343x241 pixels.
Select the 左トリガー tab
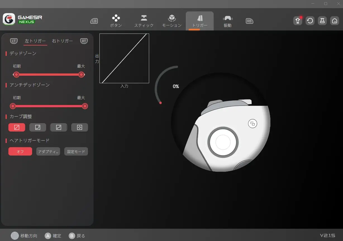click(35, 41)
